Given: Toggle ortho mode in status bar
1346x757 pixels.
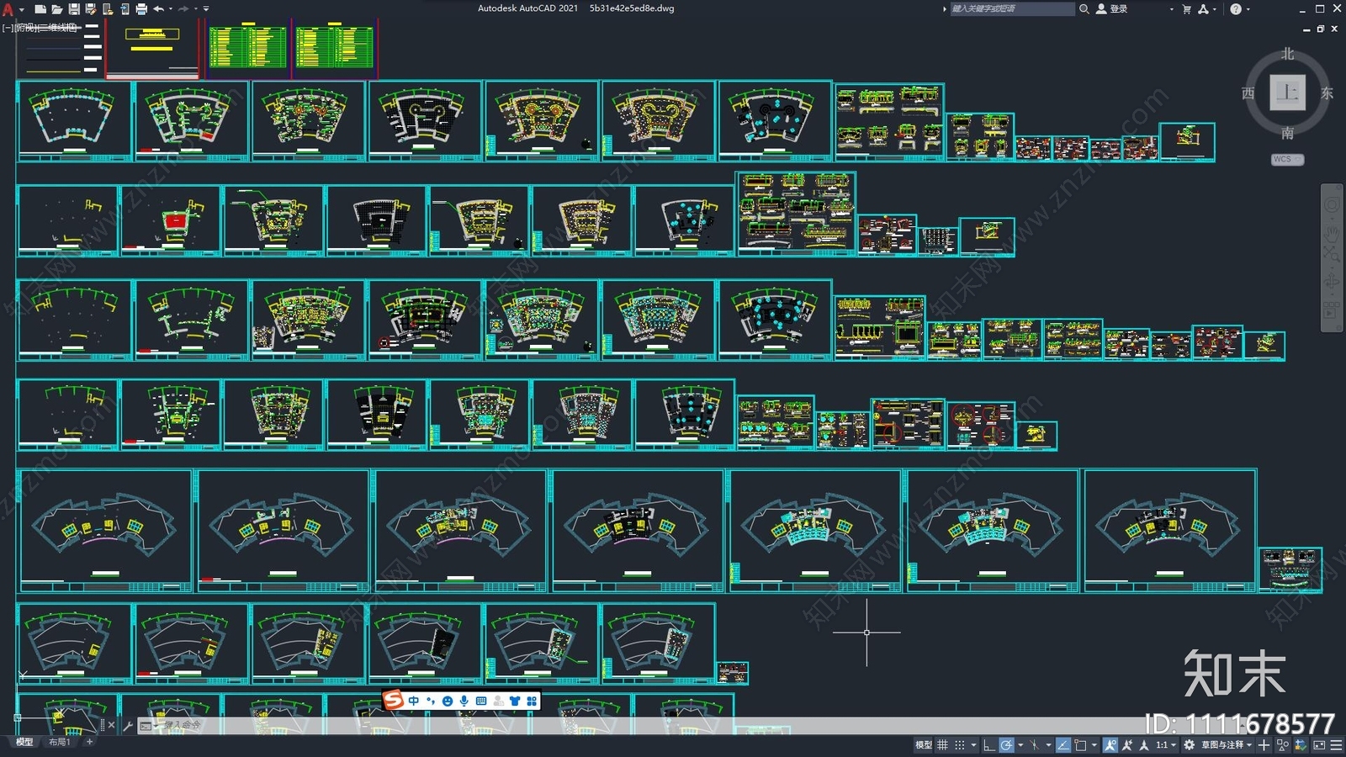Looking at the screenshot, I should (x=989, y=745).
